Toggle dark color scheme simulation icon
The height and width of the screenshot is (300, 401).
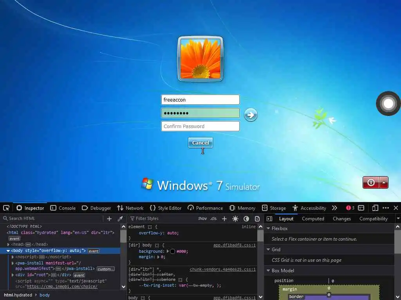coord(246,219)
